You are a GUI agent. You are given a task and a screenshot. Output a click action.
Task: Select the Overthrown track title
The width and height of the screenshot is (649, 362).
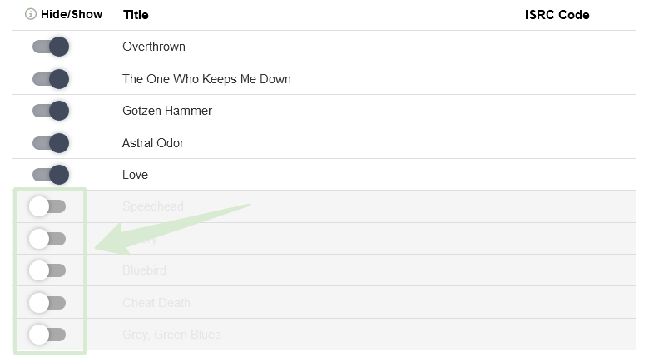pyautogui.click(x=154, y=47)
